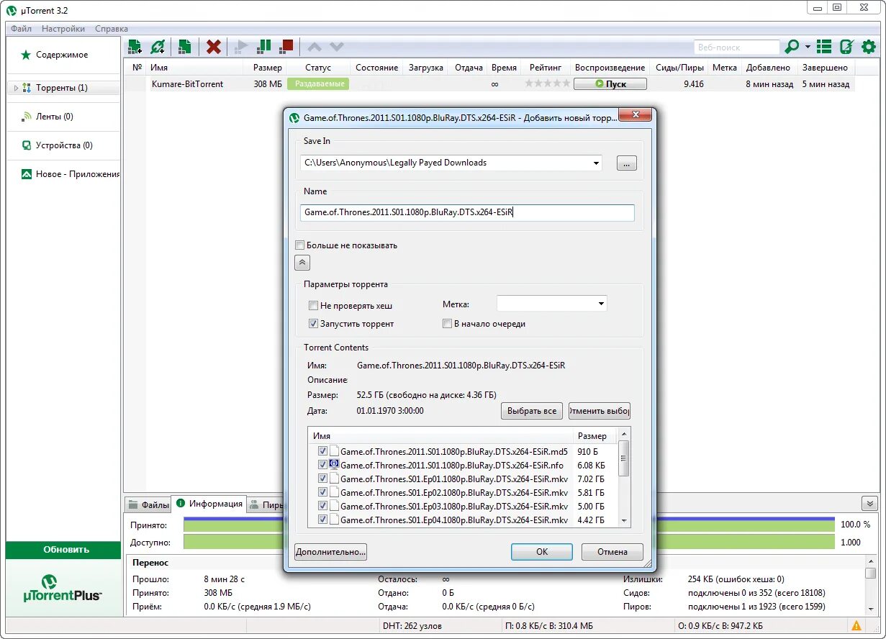Uncheck the S01.Ep02 mkv file checkbox
Screen dimensions: 886x639
(x=322, y=492)
